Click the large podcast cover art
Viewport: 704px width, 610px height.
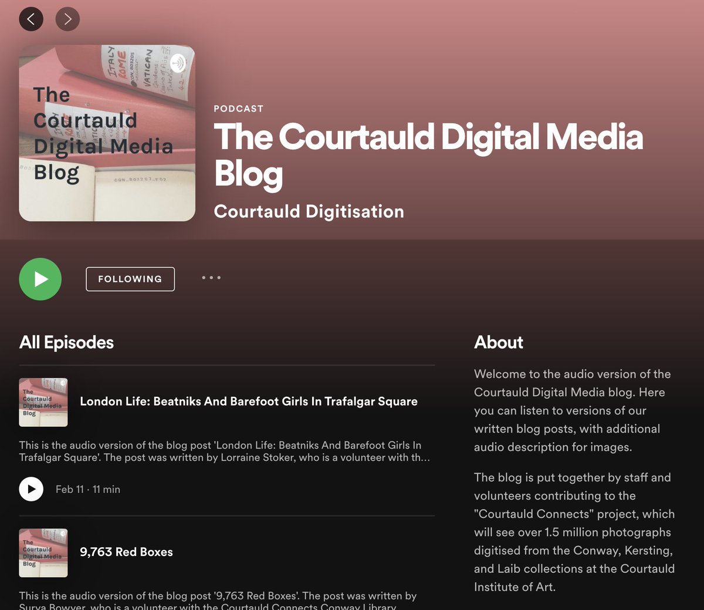pos(107,133)
